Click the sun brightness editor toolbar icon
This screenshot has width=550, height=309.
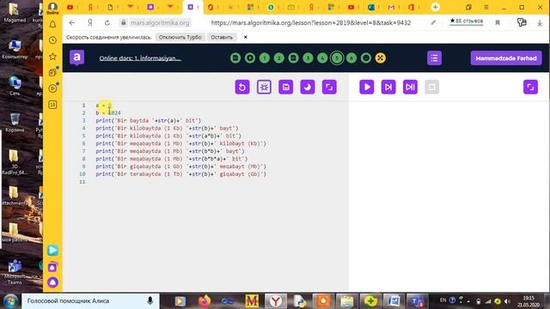264,87
